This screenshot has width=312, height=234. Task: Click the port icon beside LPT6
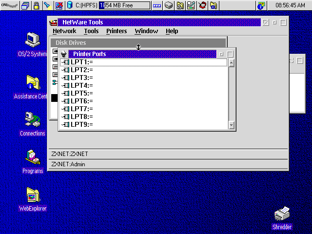(x=65, y=101)
